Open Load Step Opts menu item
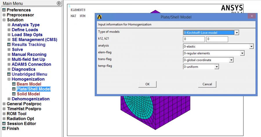The image size is (261, 137). click(27, 35)
